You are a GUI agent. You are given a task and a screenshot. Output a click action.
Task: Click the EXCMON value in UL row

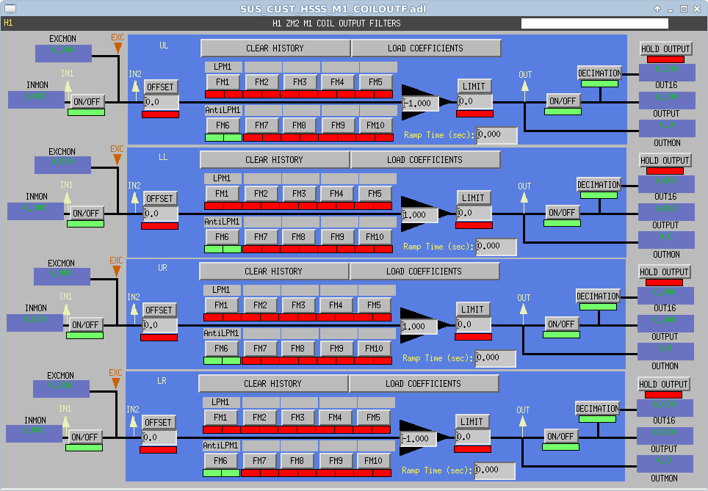[x=64, y=54]
